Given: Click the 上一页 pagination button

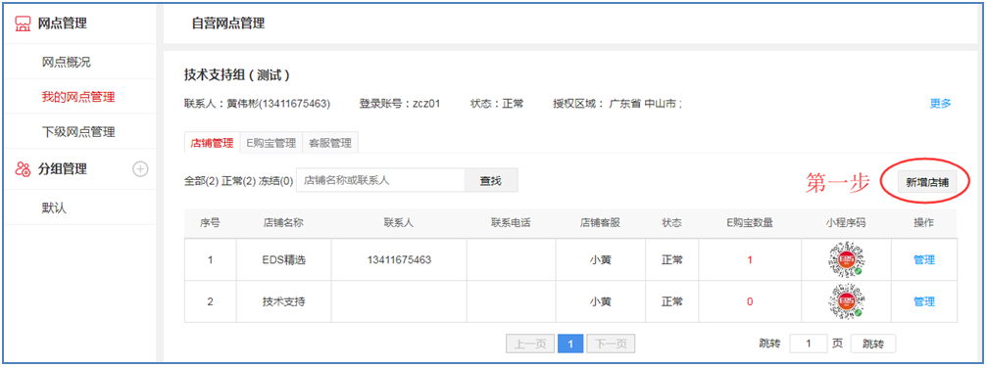Looking at the screenshot, I should click(x=530, y=344).
